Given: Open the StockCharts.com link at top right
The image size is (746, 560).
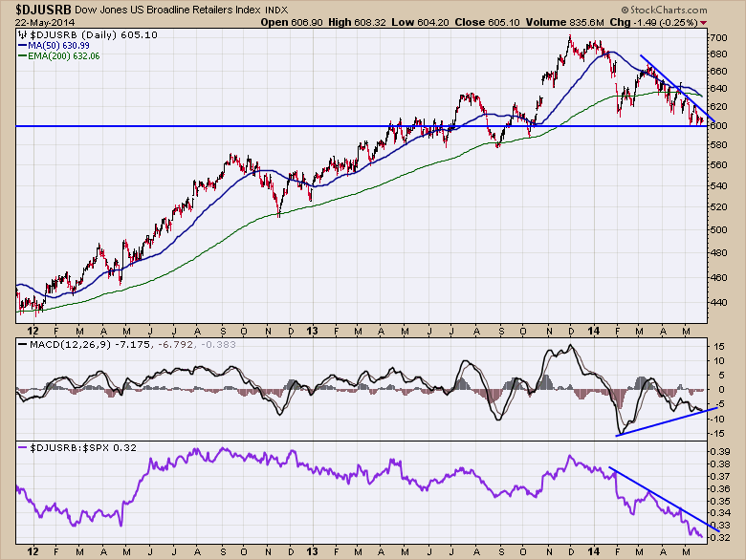Looking at the screenshot, I should [664, 10].
